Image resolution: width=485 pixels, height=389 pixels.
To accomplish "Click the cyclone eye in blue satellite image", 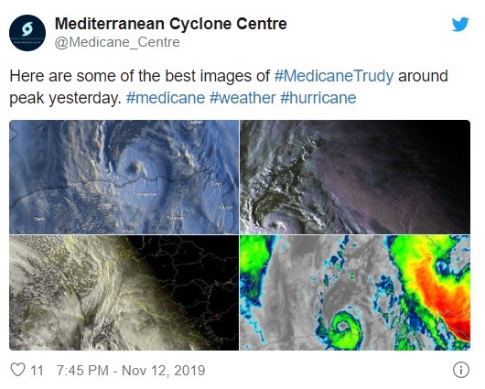I will (135, 167).
